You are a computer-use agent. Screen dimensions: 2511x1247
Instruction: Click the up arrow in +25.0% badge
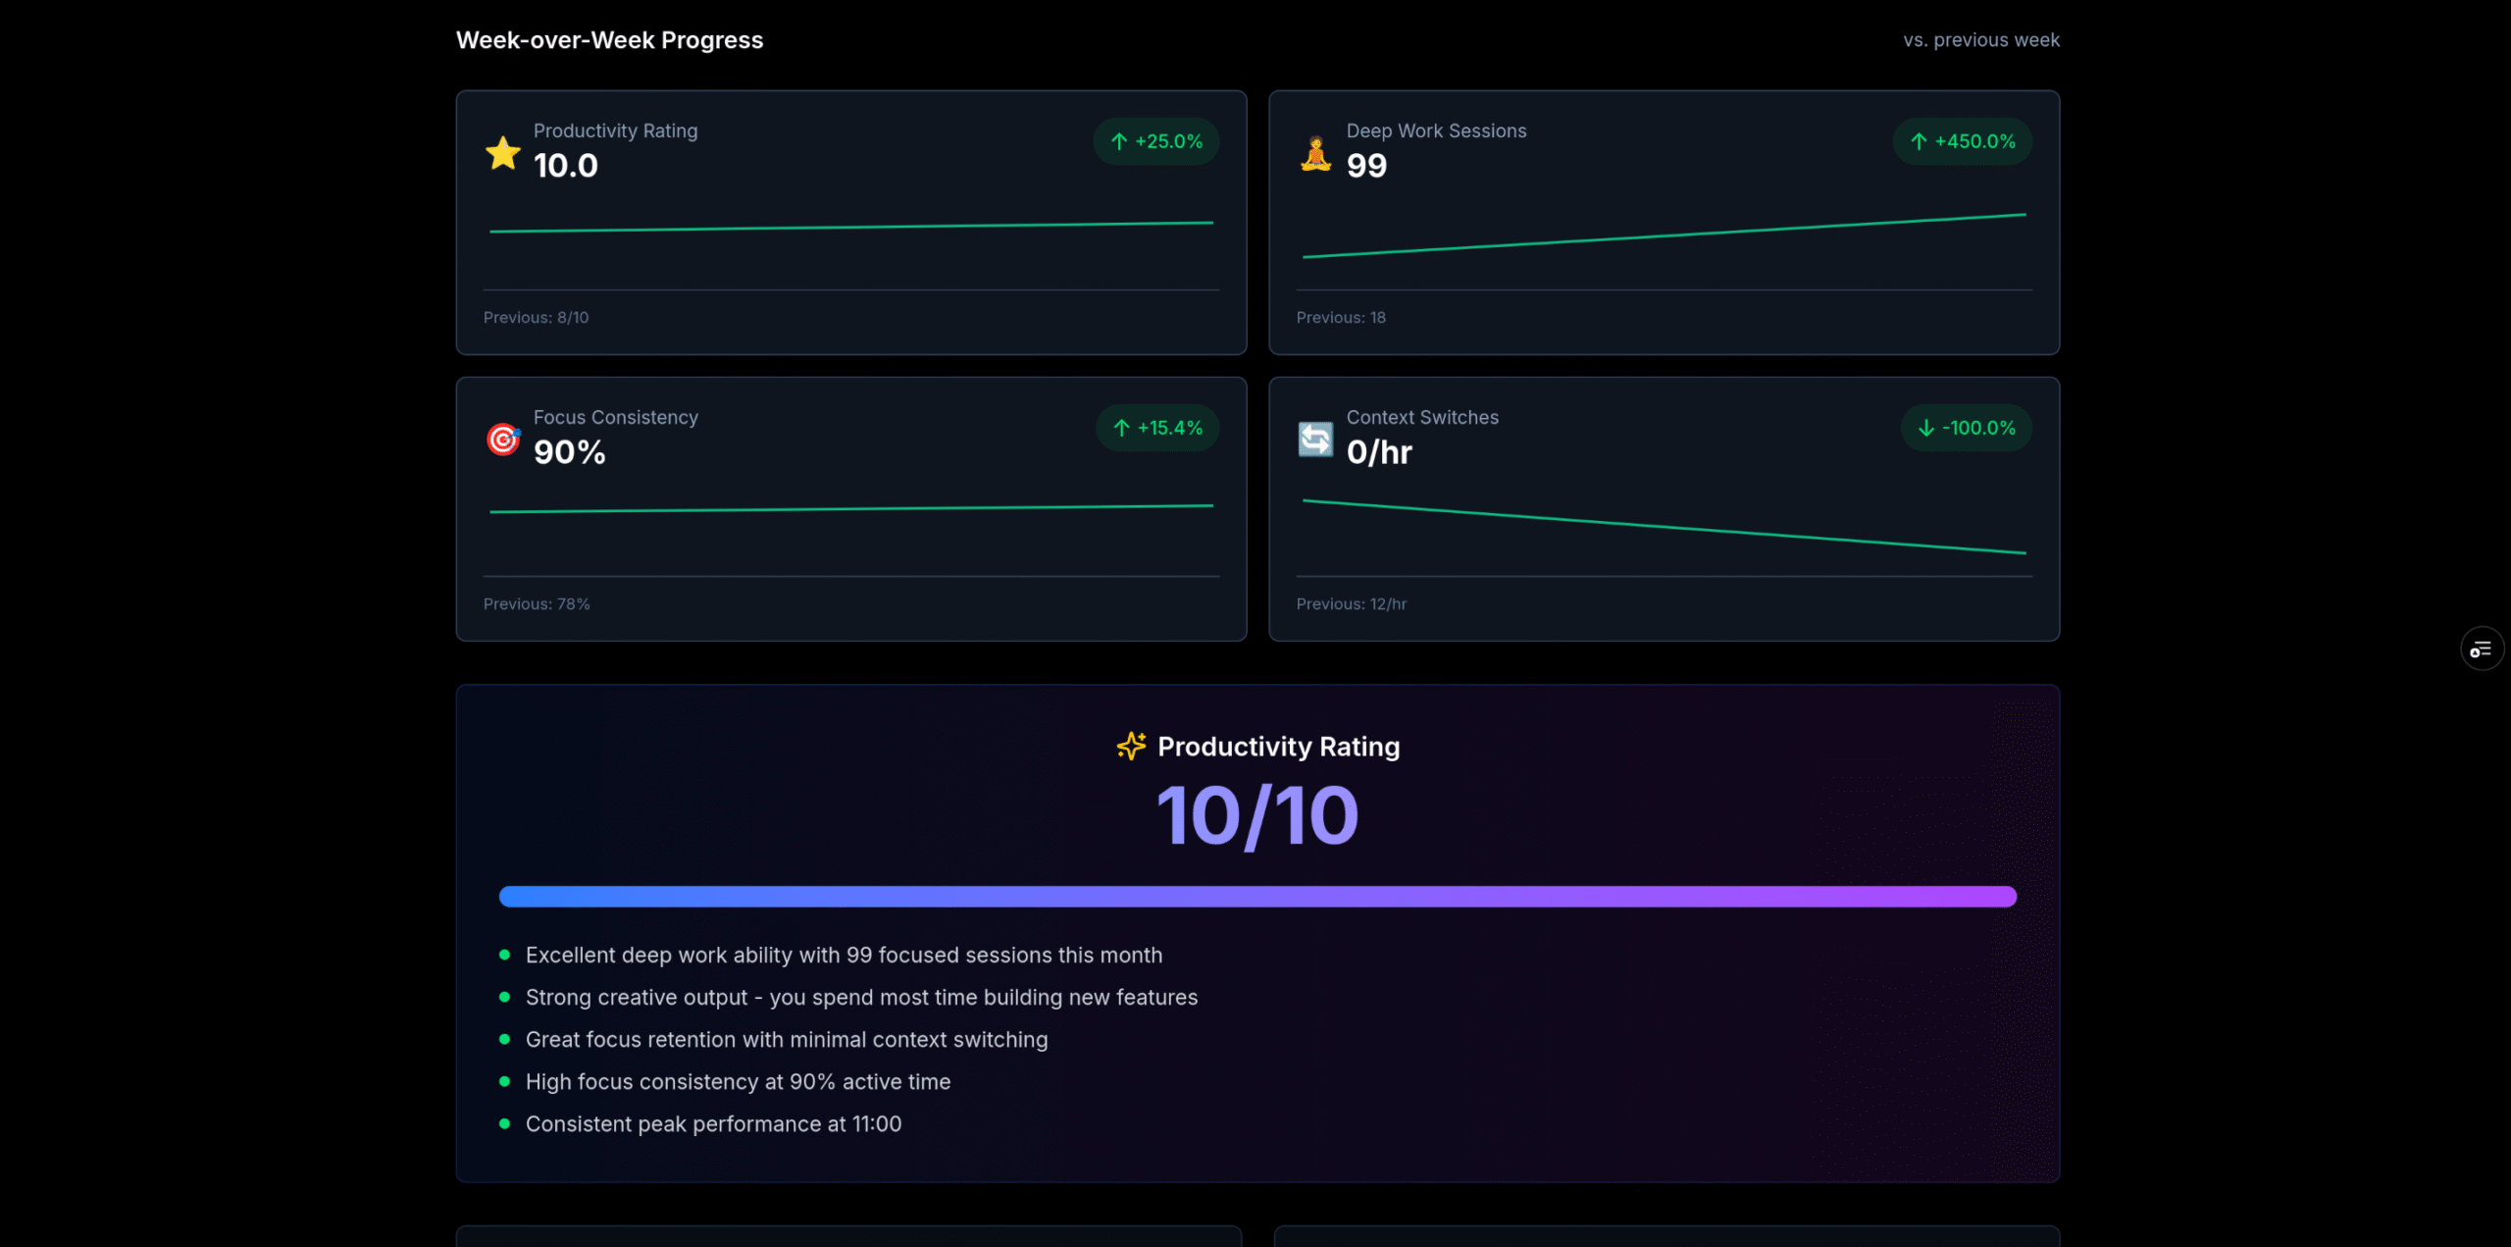(x=1119, y=142)
